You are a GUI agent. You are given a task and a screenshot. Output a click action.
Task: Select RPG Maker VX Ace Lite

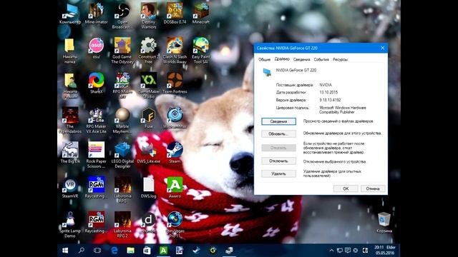click(x=96, y=120)
